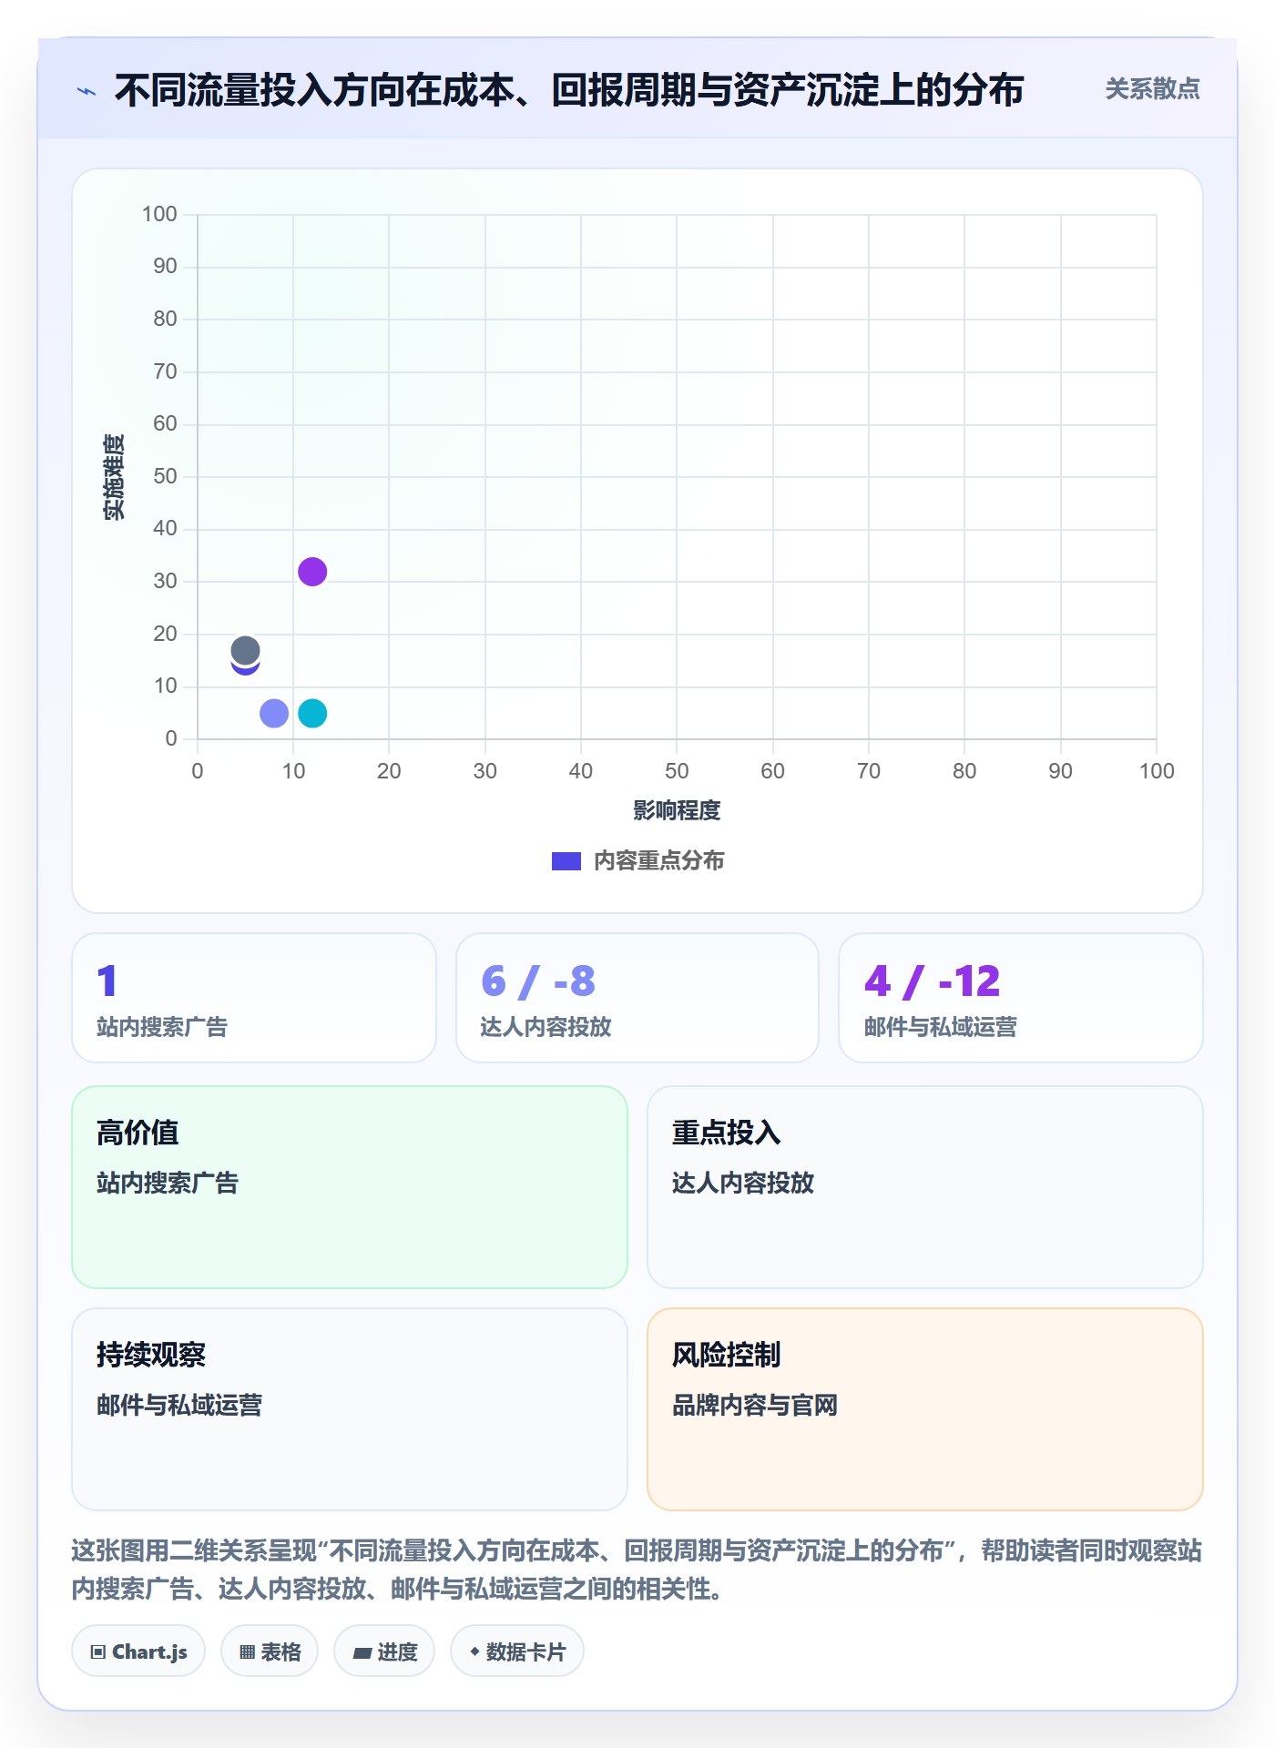1275x1748 pixels.
Task: Click the lightning bolt icon beside the title
Action: coord(87,91)
